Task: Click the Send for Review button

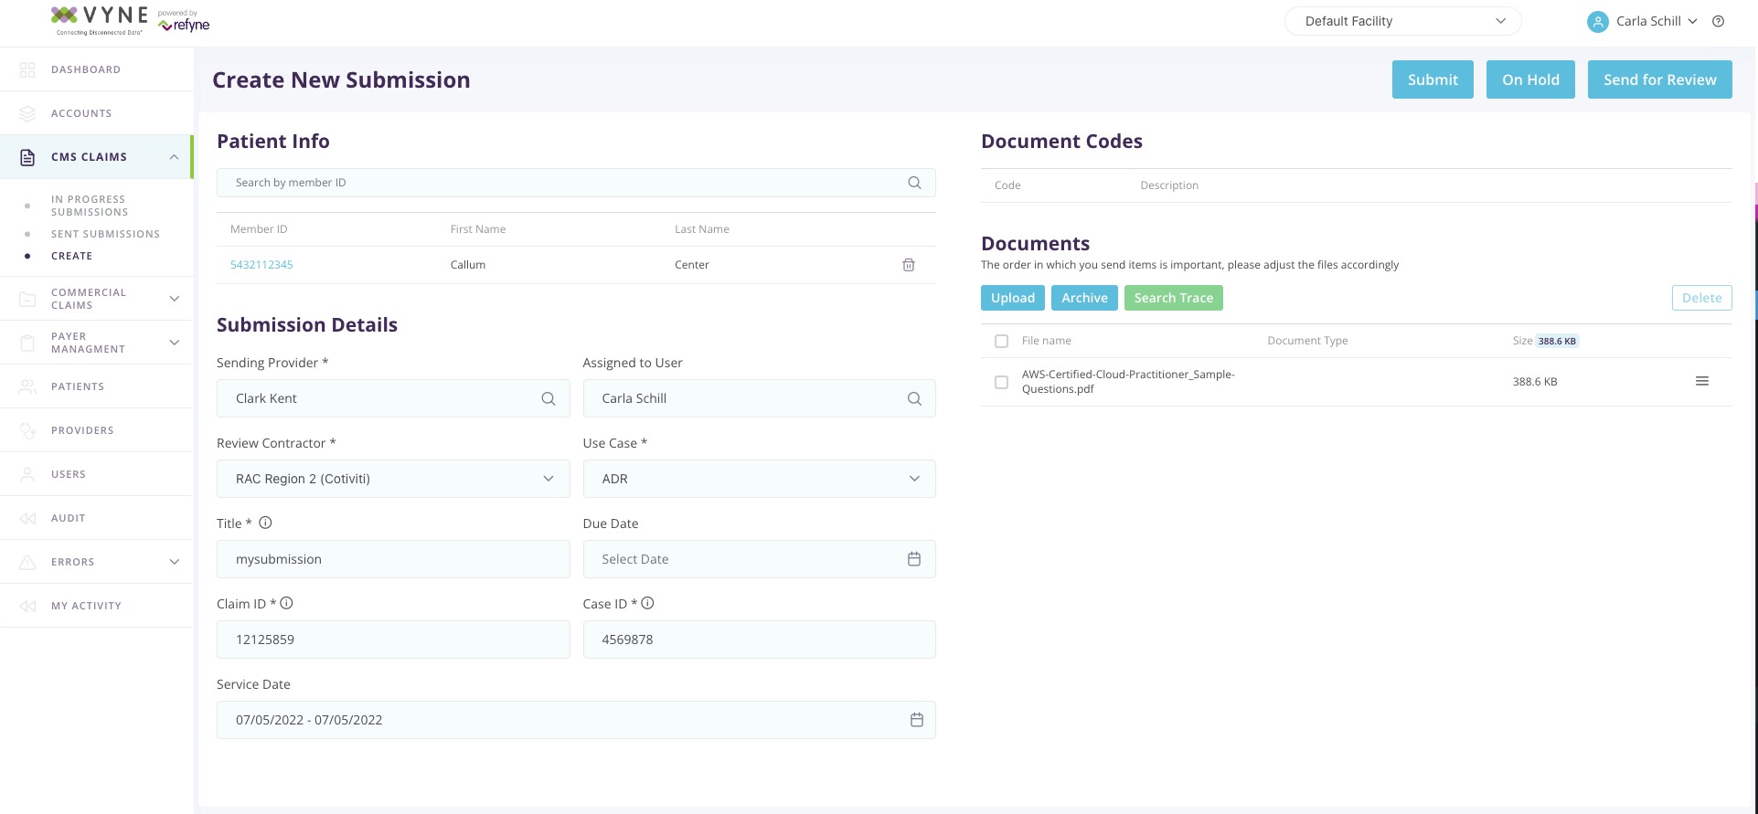Action: point(1659,79)
